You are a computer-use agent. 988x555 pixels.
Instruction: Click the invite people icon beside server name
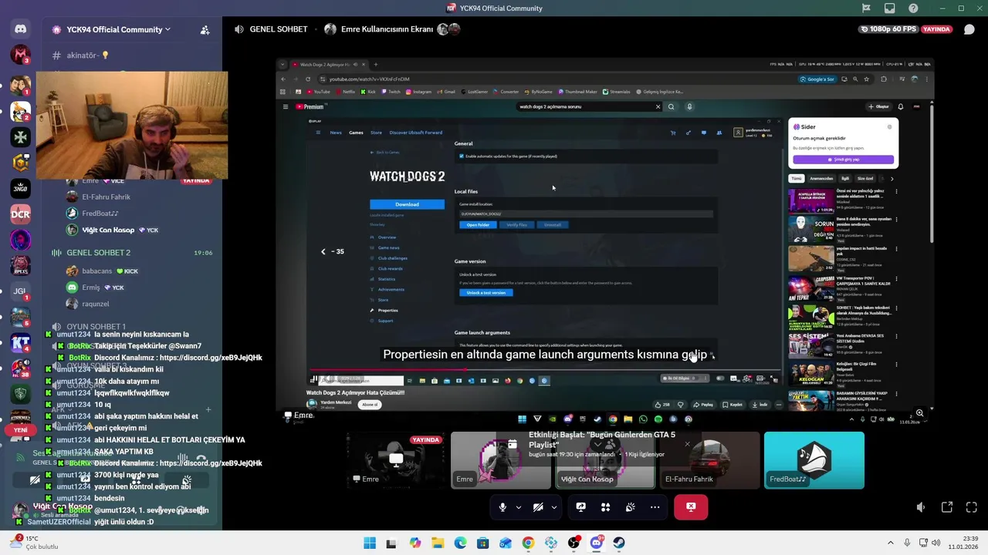point(205,30)
